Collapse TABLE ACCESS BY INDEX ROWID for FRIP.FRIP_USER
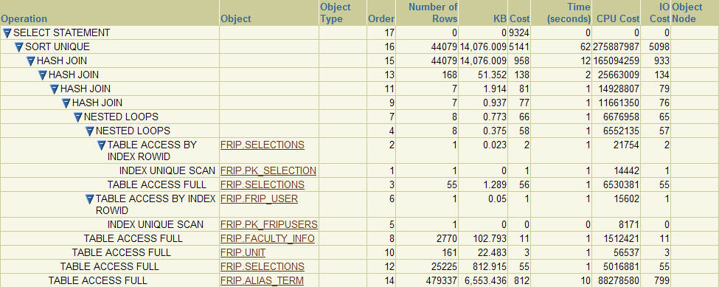 [x=90, y=199]
